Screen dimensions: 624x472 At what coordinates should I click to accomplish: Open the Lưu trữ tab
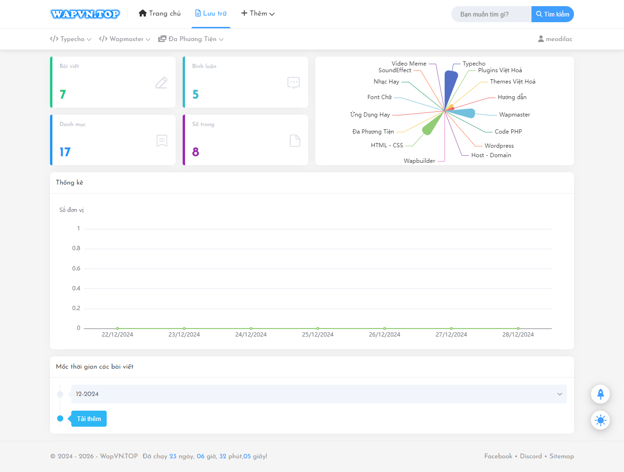pyautogui.click(x=211, y=13)
